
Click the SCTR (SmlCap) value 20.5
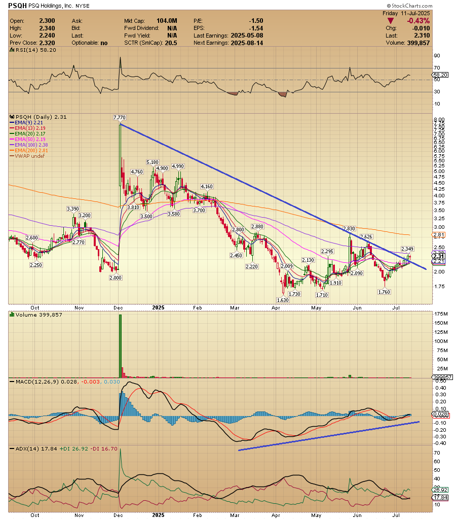point(171,43)
